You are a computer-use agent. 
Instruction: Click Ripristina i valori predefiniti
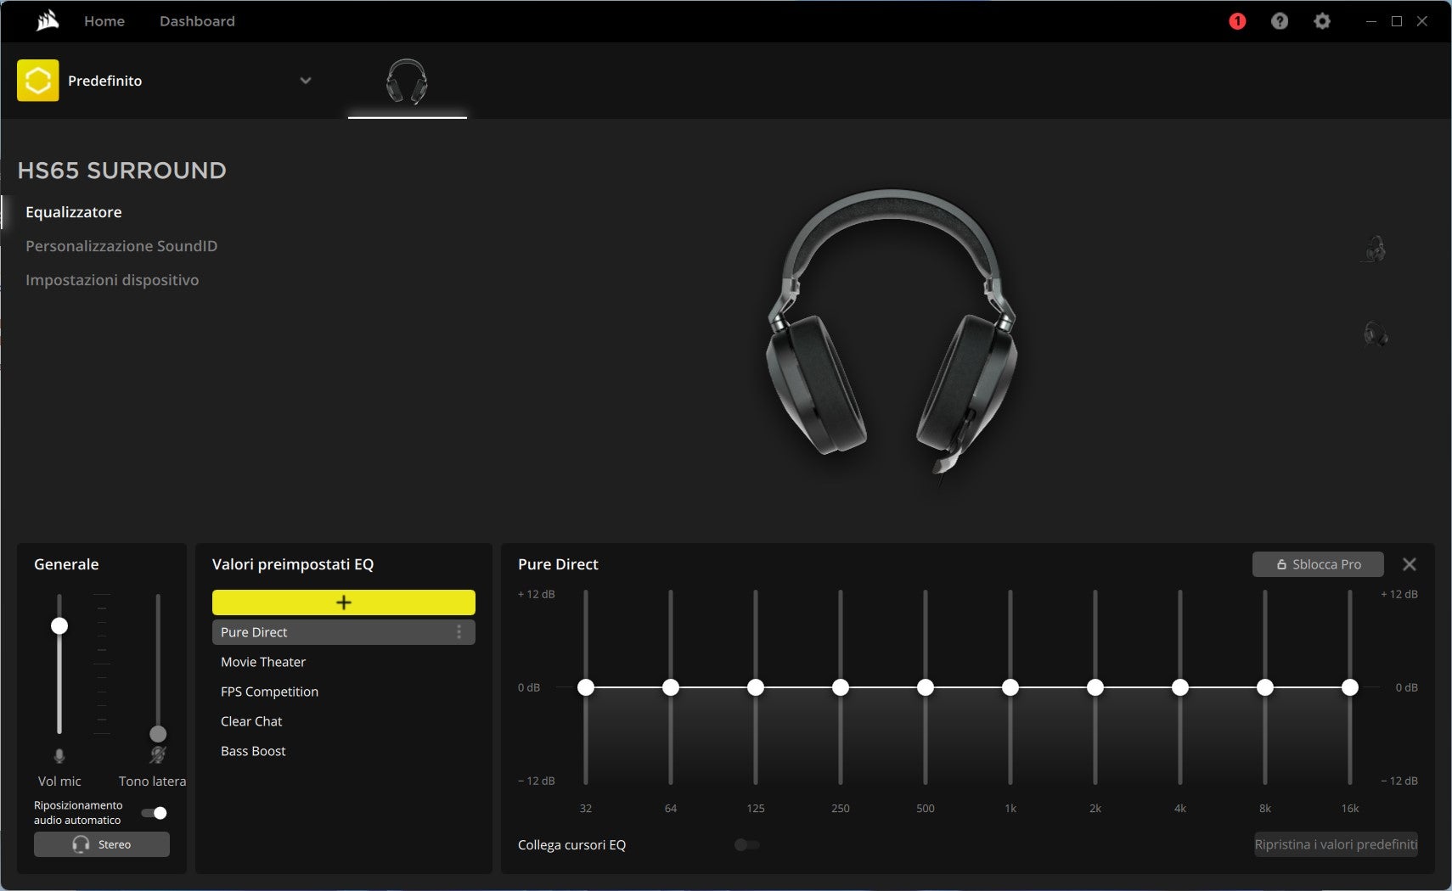[x=1337, y=844]
